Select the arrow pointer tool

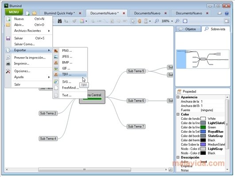(133, 21)
